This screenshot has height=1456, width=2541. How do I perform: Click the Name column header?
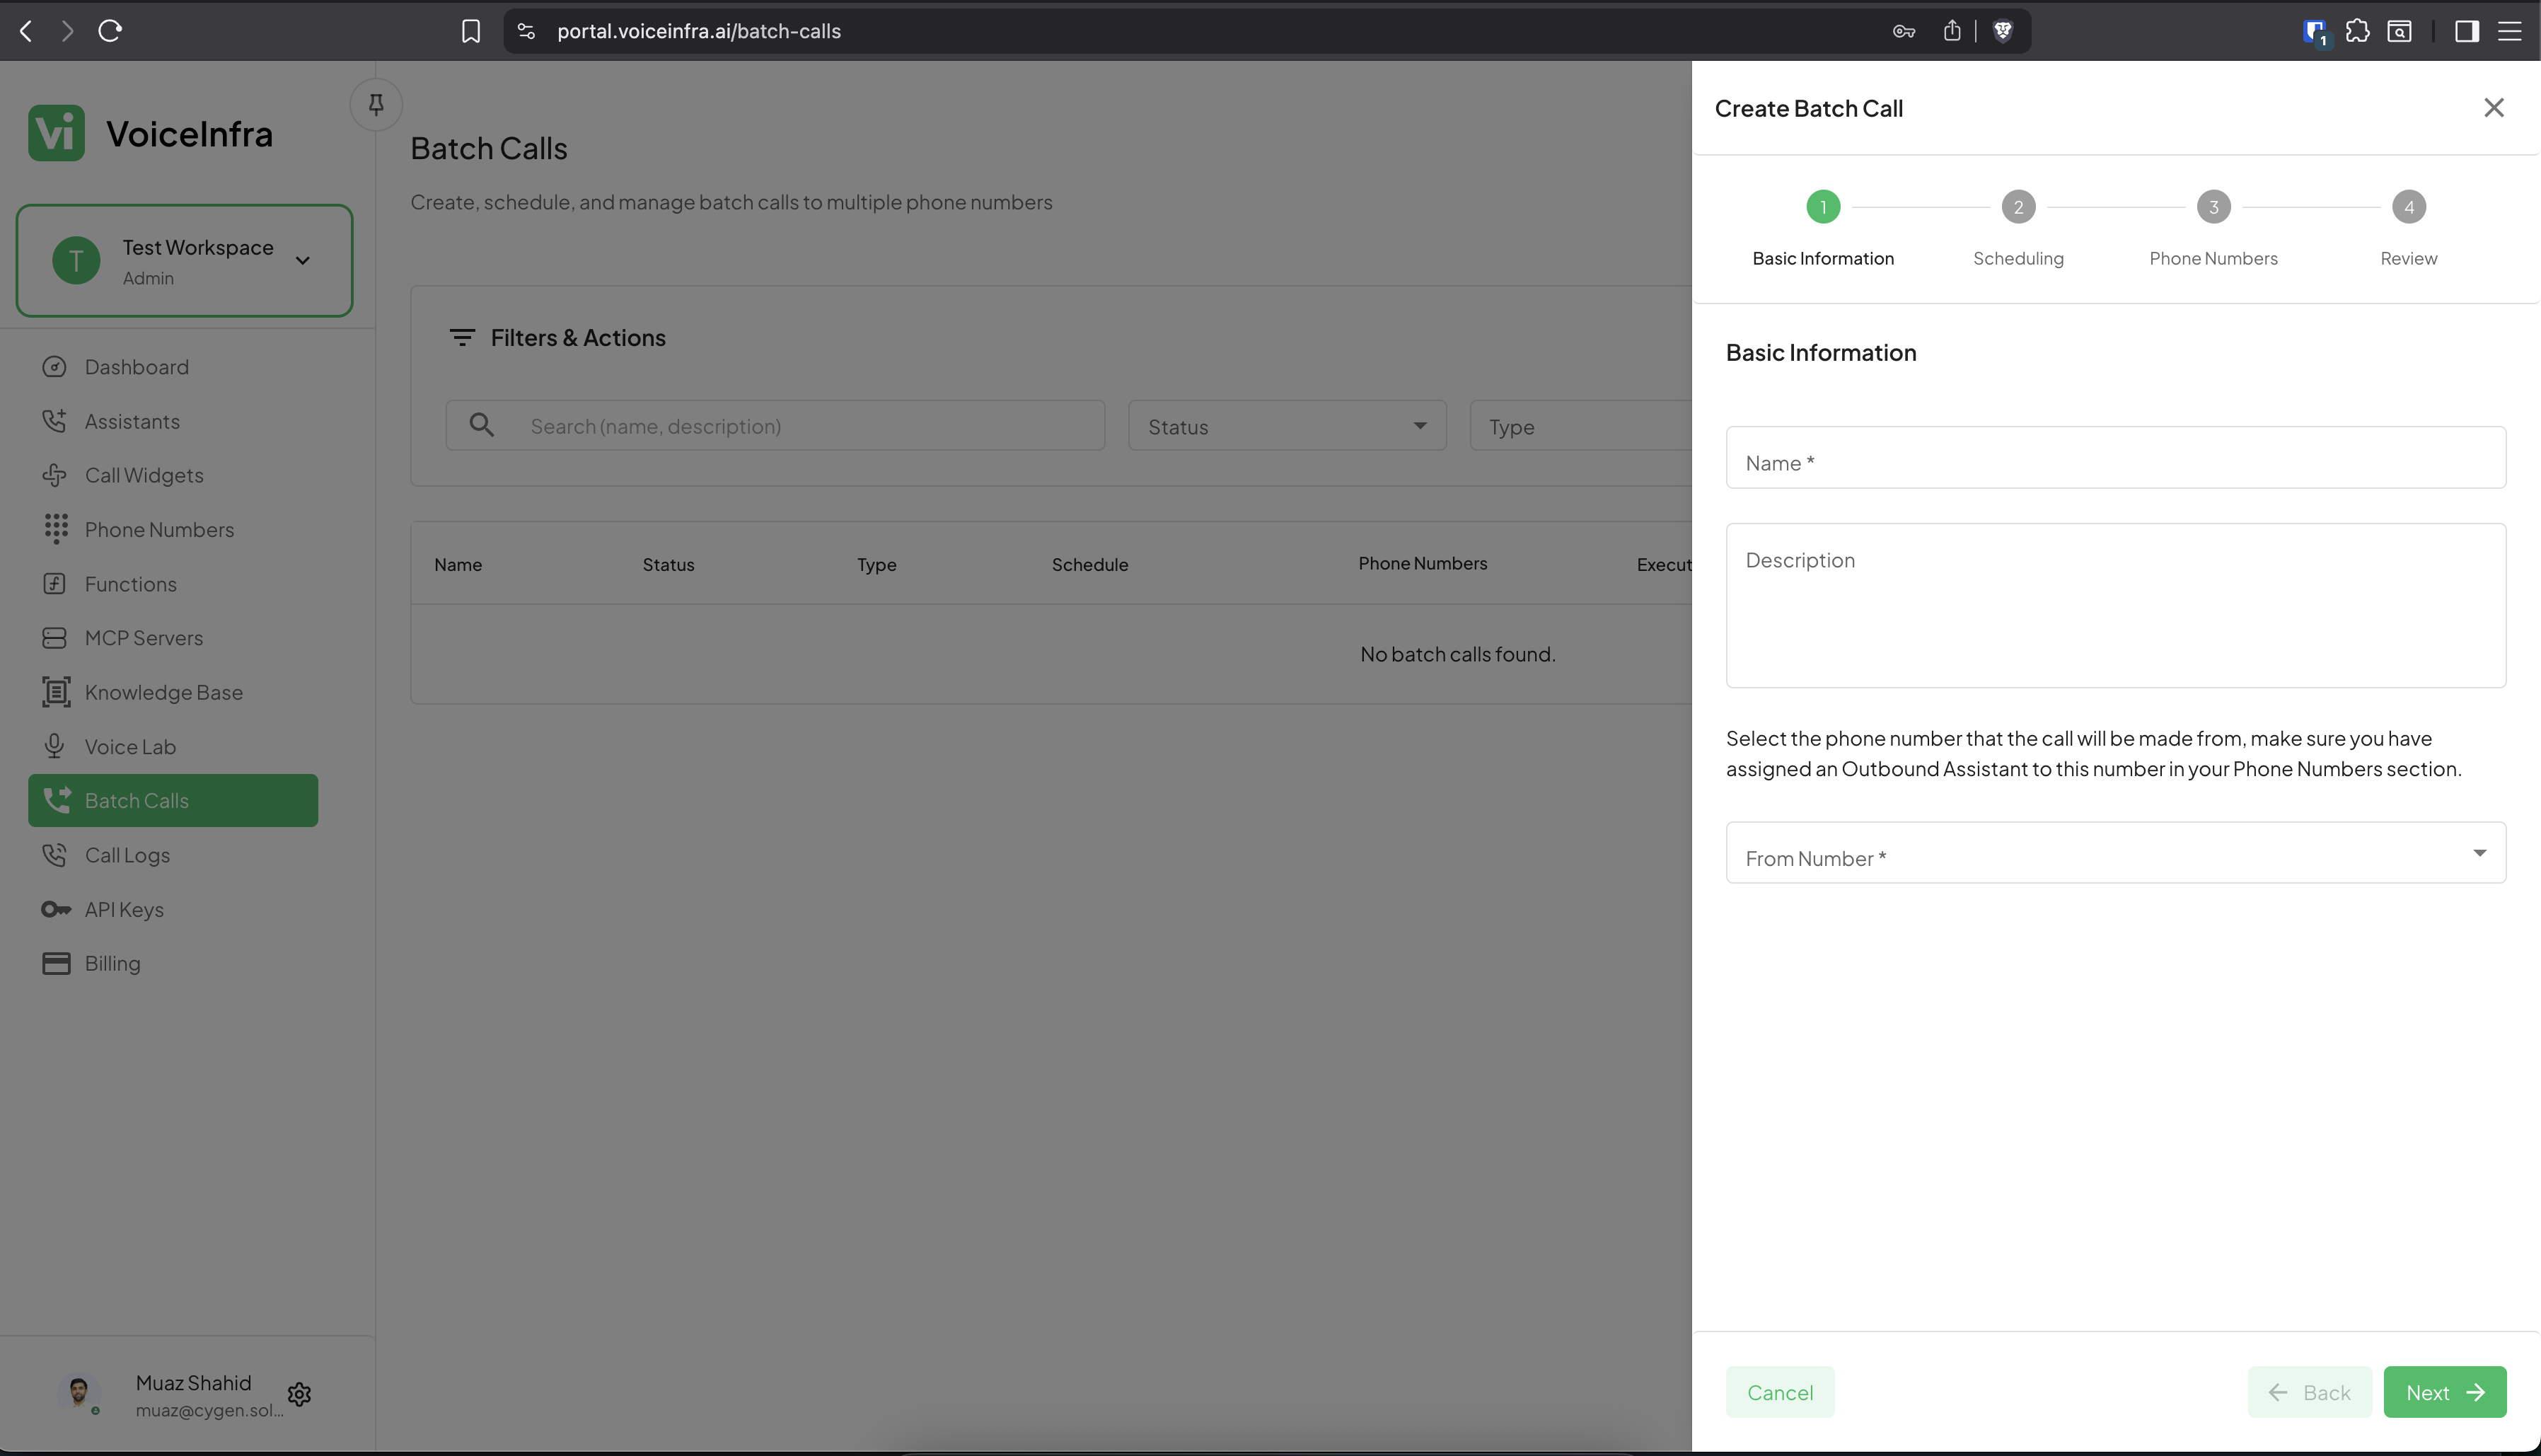click(458, 564)
